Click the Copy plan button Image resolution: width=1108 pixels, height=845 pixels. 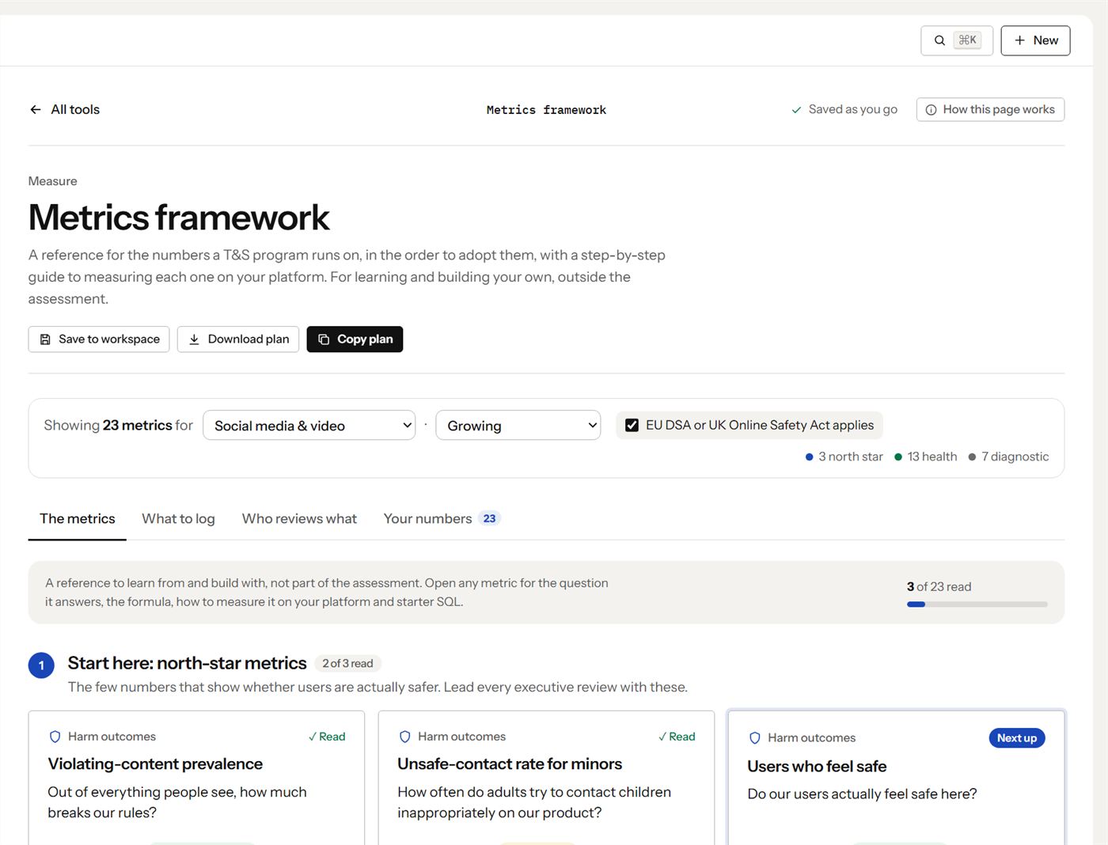point(355,339)
